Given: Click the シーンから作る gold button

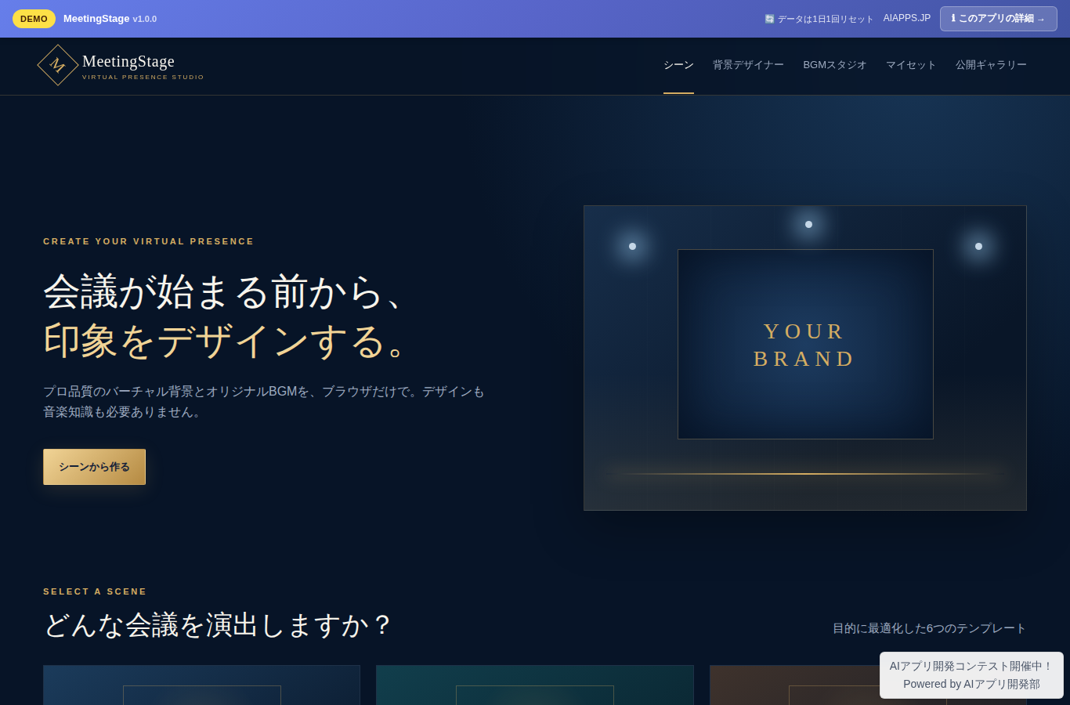Looking at the screenshot, I should [x=94, y=467].
